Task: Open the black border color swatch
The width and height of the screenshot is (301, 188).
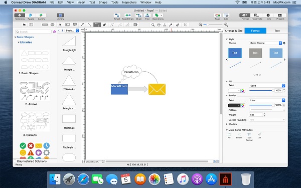Action: coord(234,105)
